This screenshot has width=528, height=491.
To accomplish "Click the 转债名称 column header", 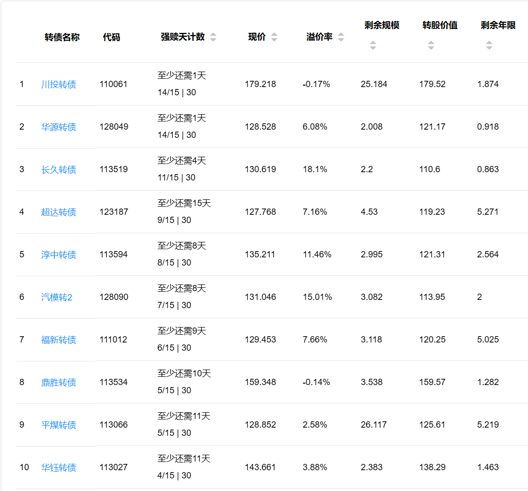I will pyautogui.click(x=62, y=37).
